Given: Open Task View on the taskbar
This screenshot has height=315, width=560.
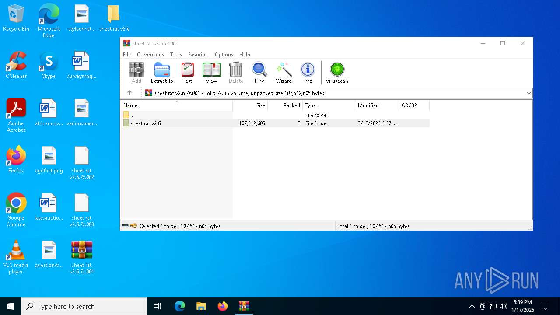Looking at the screenshot, I should (157, 306).
